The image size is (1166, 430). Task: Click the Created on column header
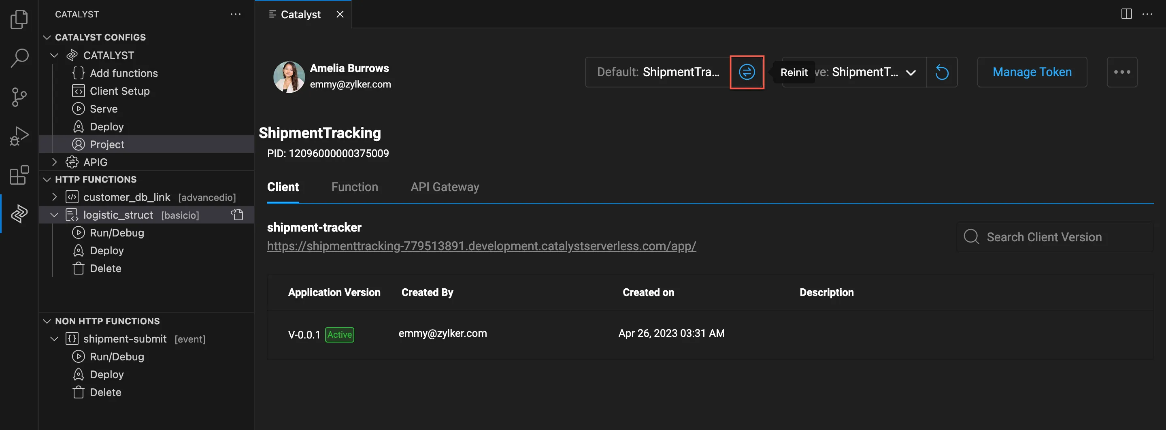click(648, 292)
